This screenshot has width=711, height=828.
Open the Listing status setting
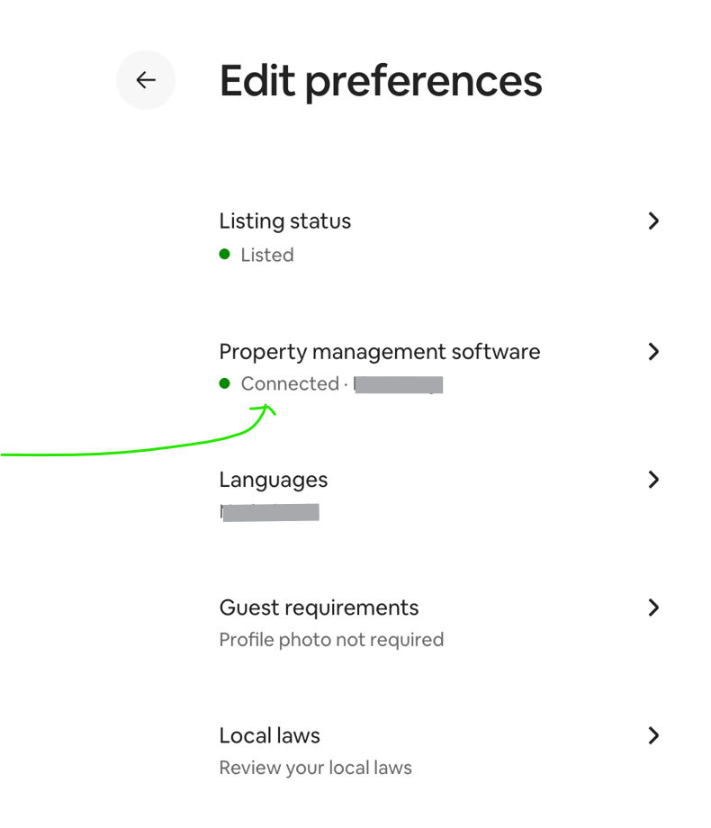coord(284,220)
